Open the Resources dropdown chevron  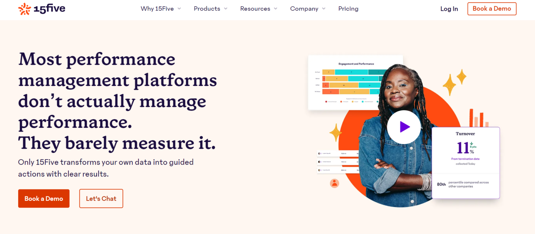(x=276, y=9)
